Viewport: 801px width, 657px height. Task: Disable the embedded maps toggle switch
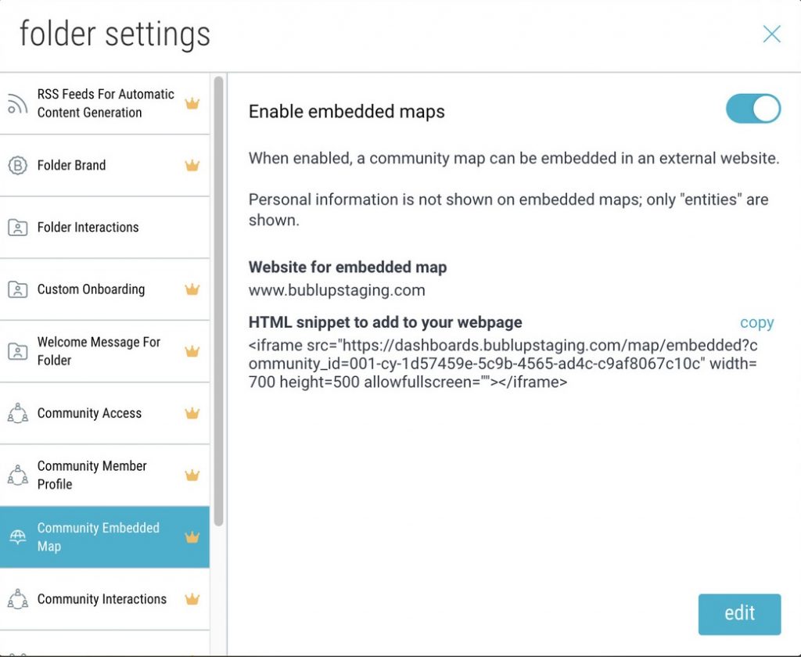(753, 109)
